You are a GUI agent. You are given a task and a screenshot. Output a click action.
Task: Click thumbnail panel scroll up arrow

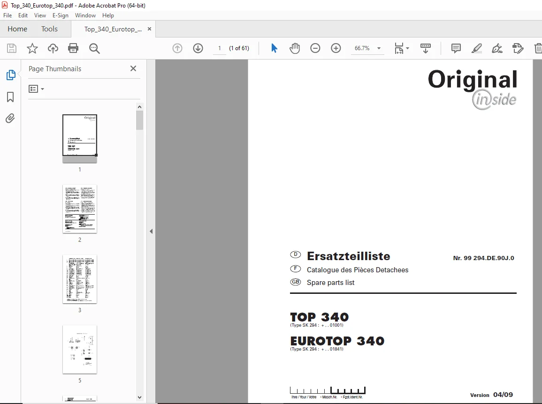point(140,107)
